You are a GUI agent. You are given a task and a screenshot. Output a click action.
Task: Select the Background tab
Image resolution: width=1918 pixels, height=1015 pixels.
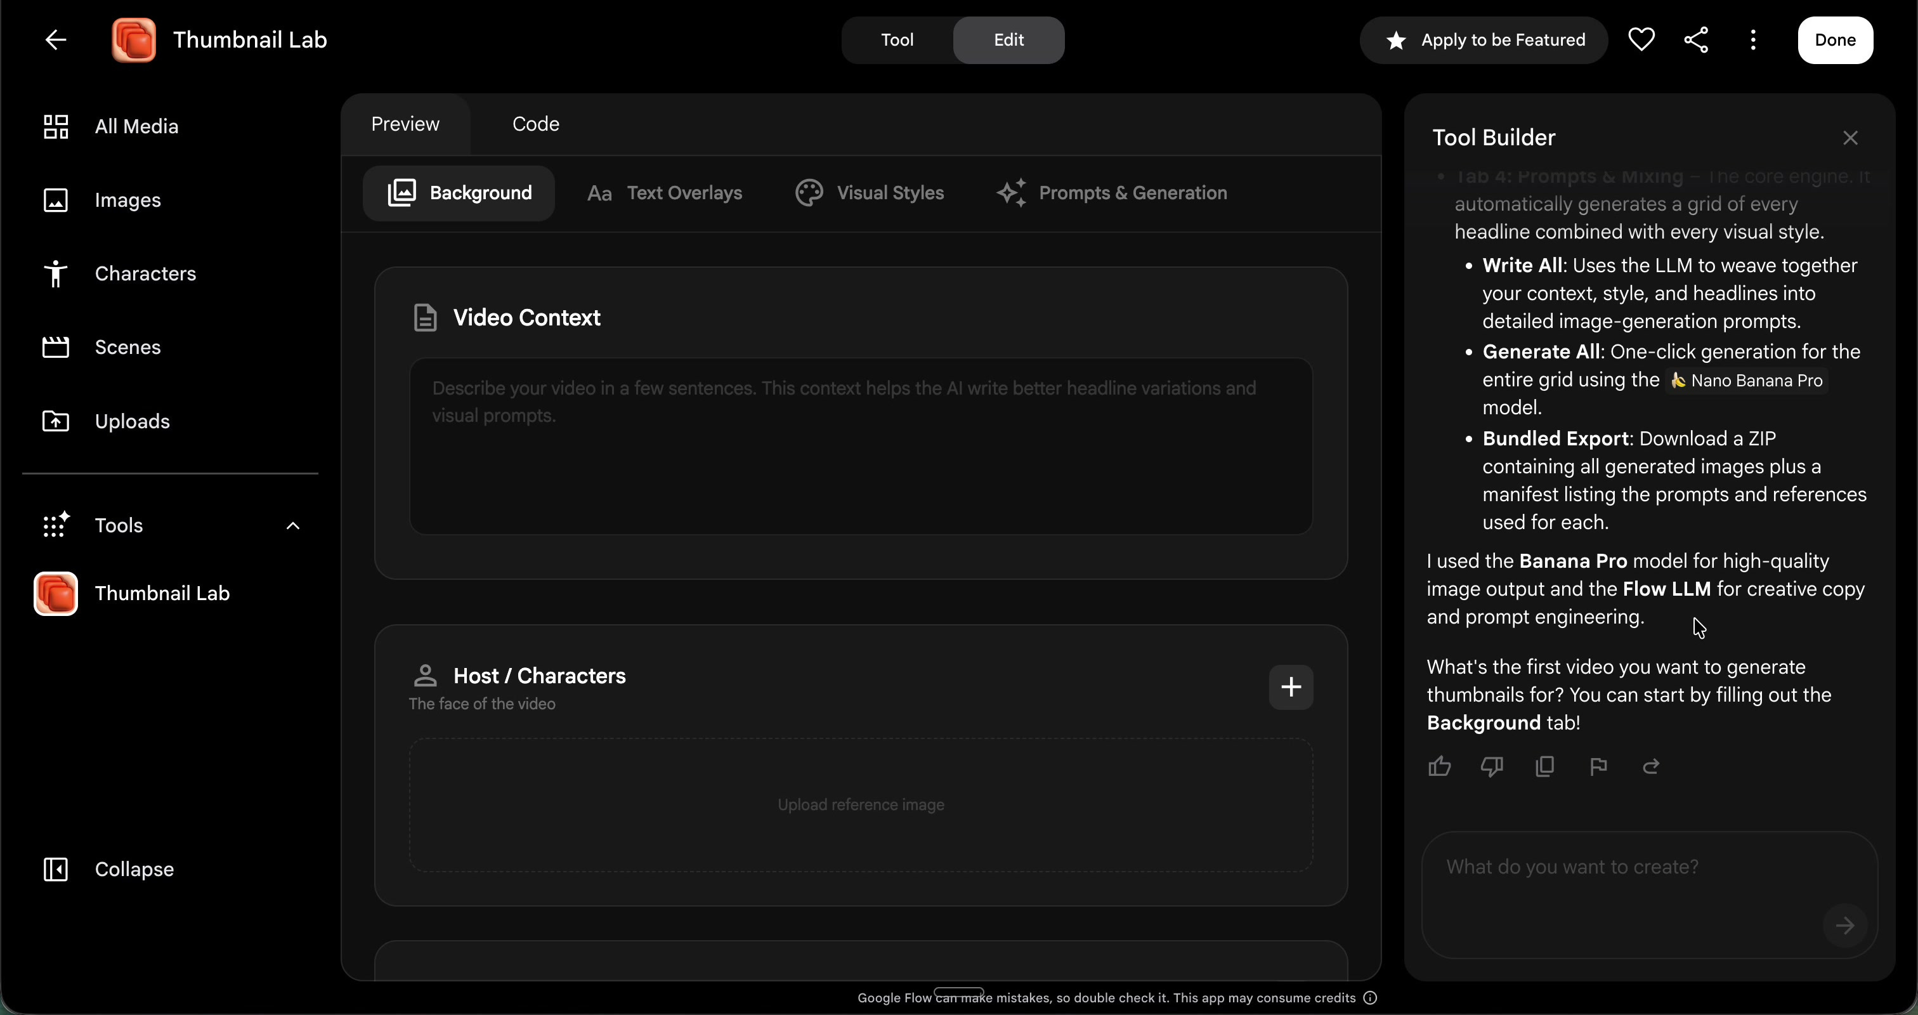point(459,193)
